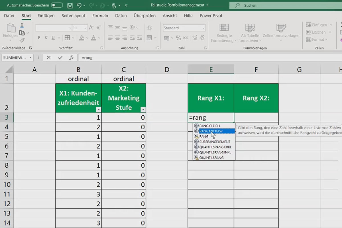Click the Copy icon in Zwischenablage
Viewport: 342px width, 228px height.
(22, 33)
